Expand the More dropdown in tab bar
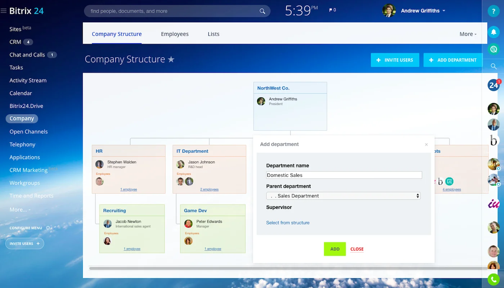504x288 pixels. 468,34
